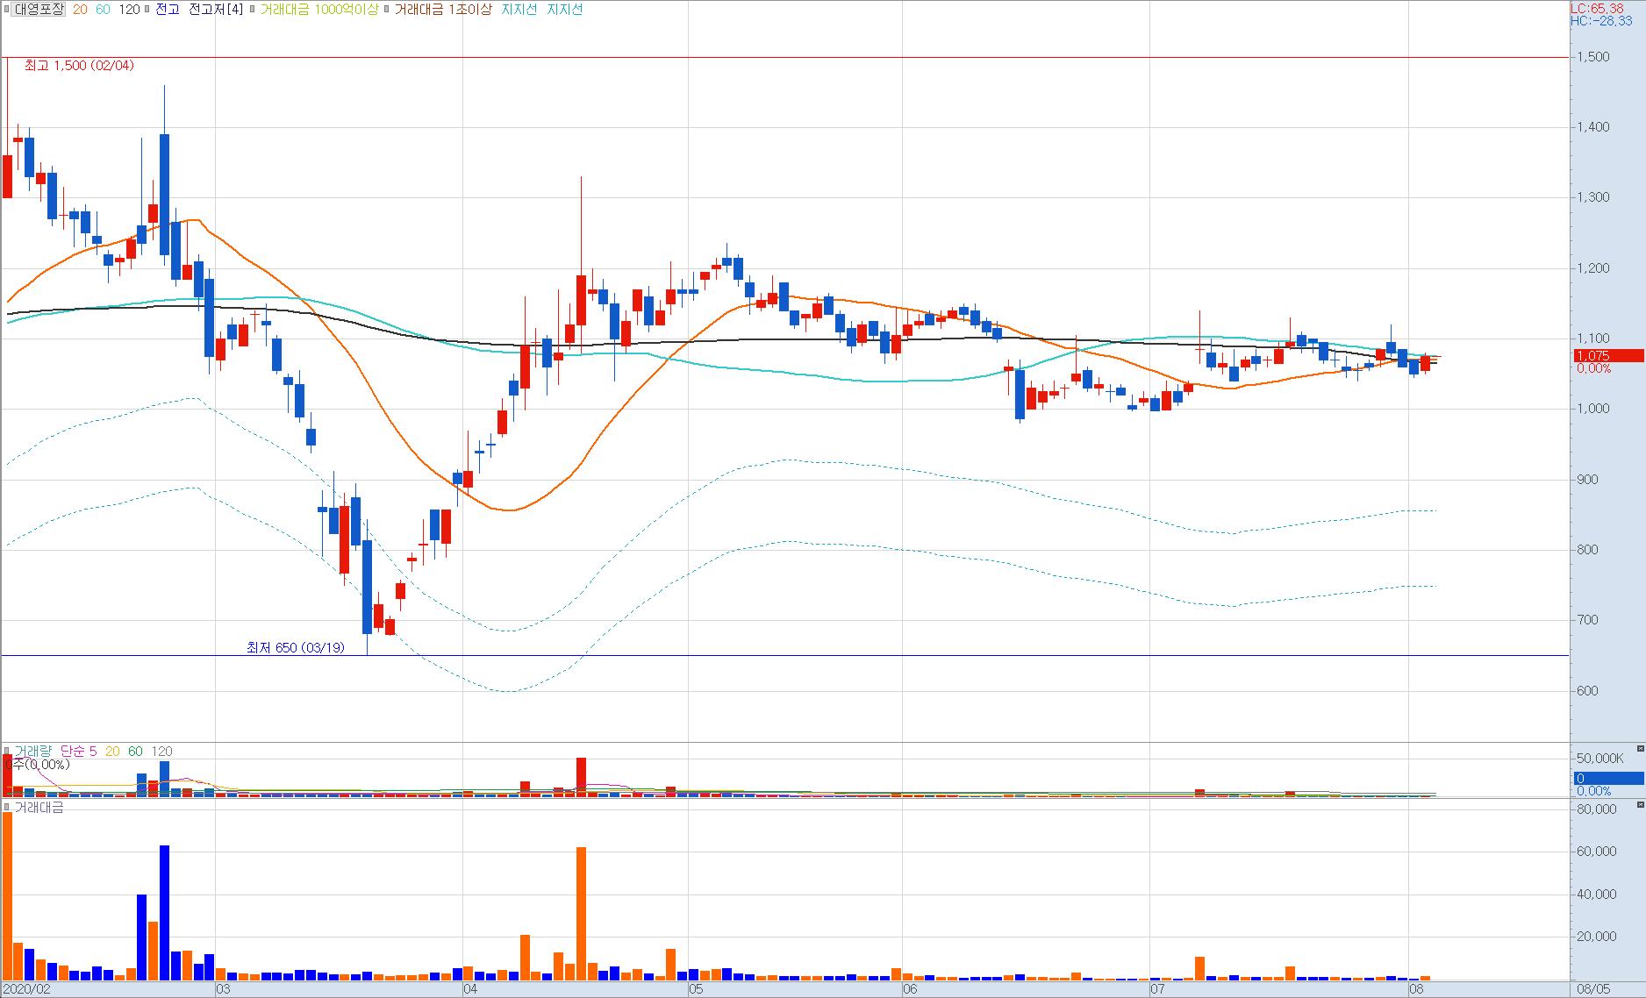Screen dimensions: 1646x998
Task: Click the 1,500 price axis label
Action: 1592,57
